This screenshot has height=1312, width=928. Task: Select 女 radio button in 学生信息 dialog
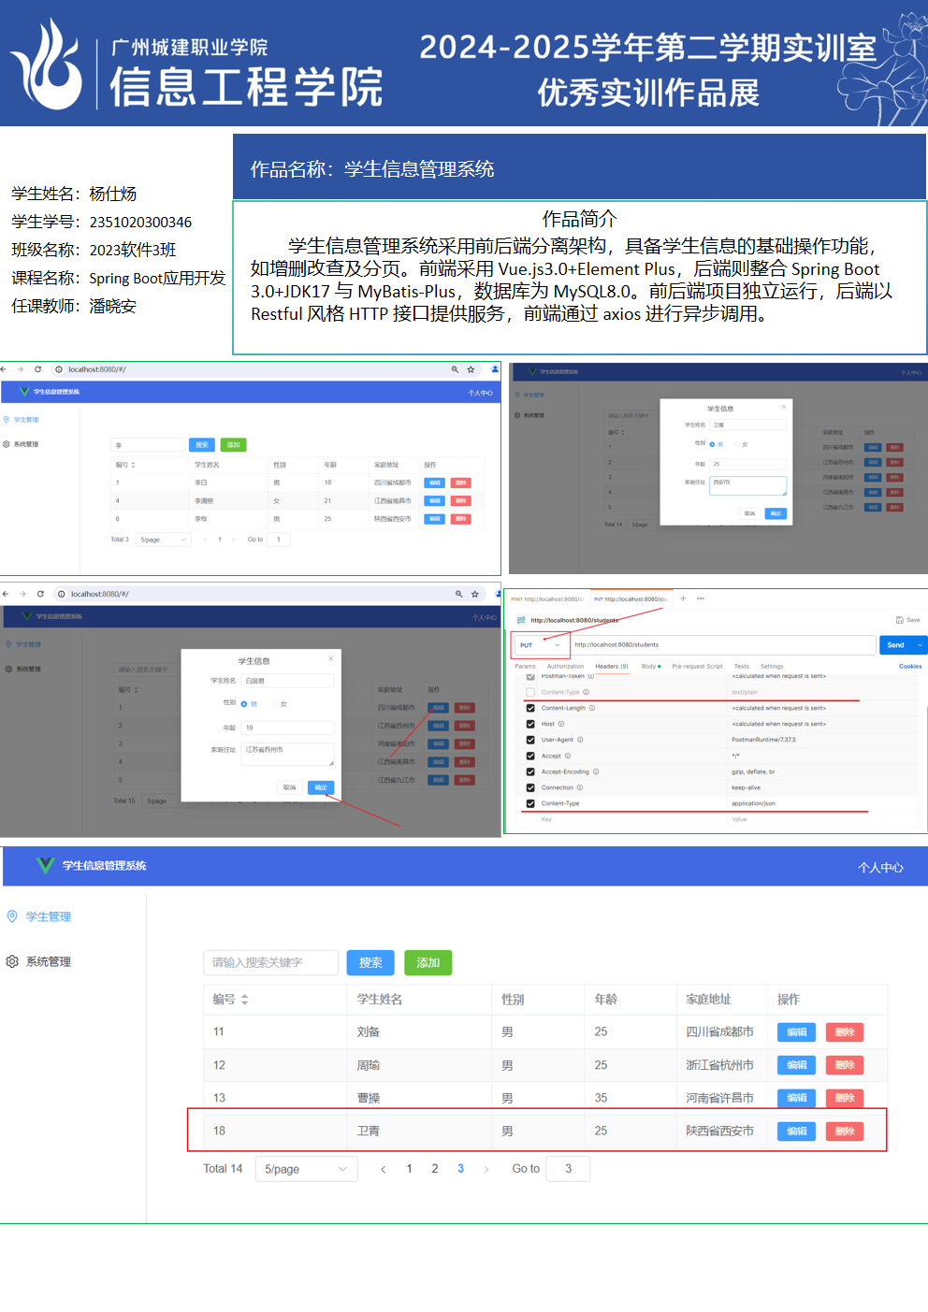(274, 704)
